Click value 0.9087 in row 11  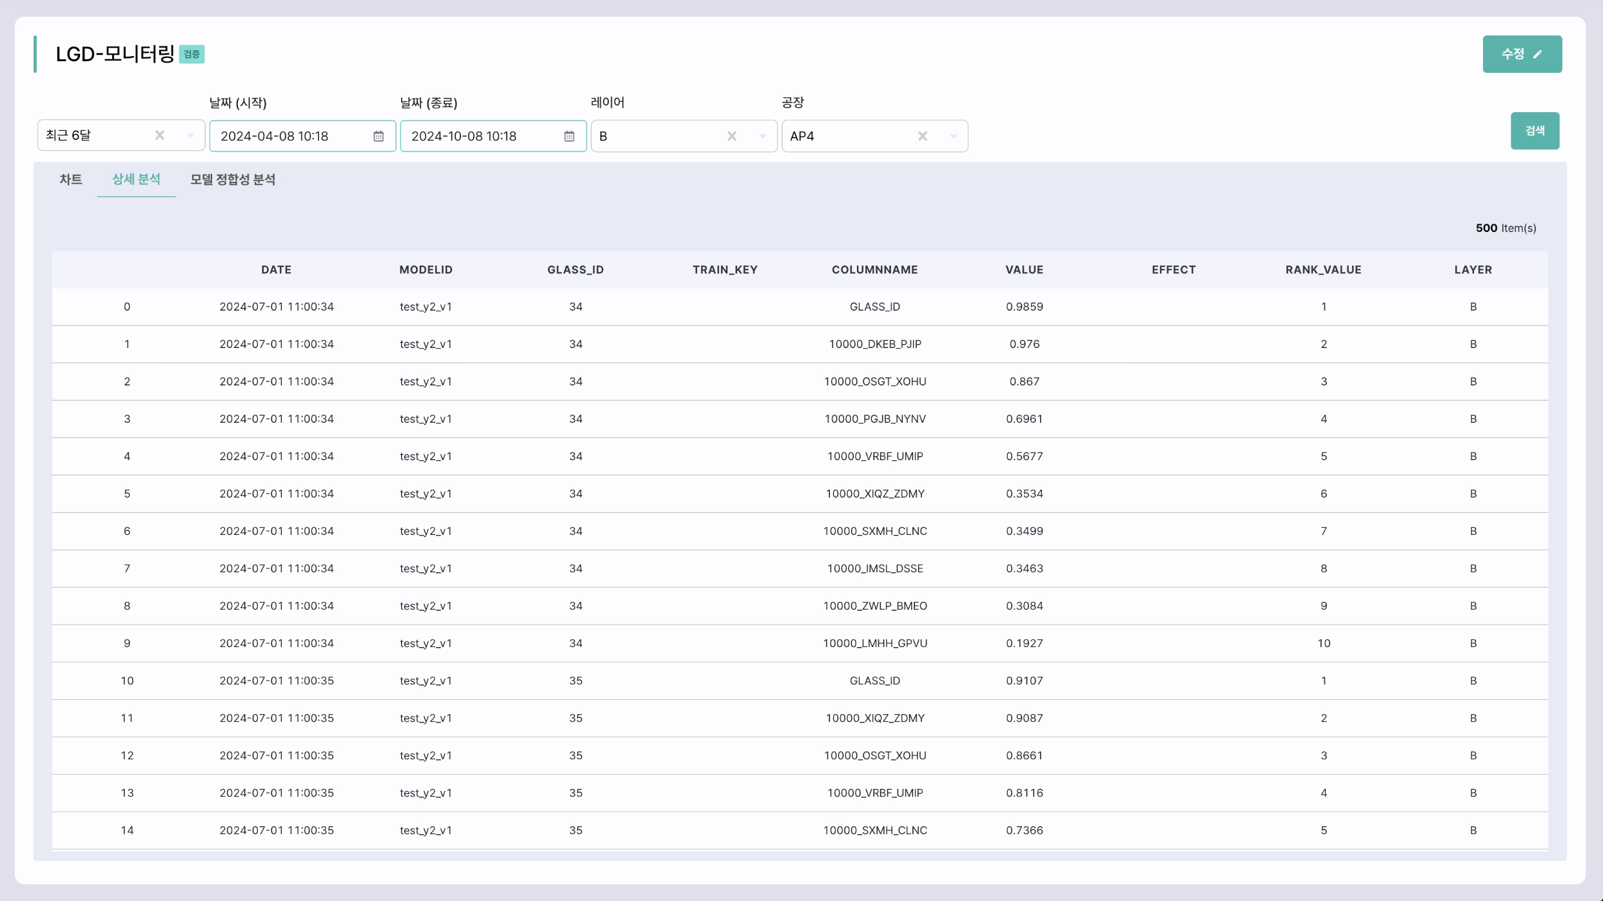(x=1024, y=717)
